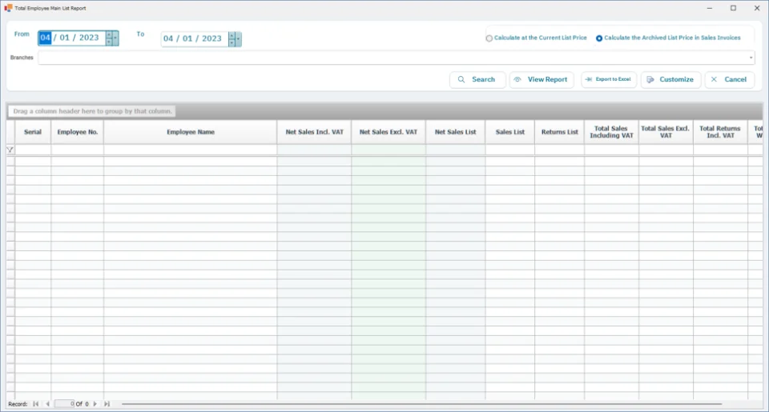This screenshot has width=769, height=412.
Task: Export results with Export to Excel
Action: point(609,79)
